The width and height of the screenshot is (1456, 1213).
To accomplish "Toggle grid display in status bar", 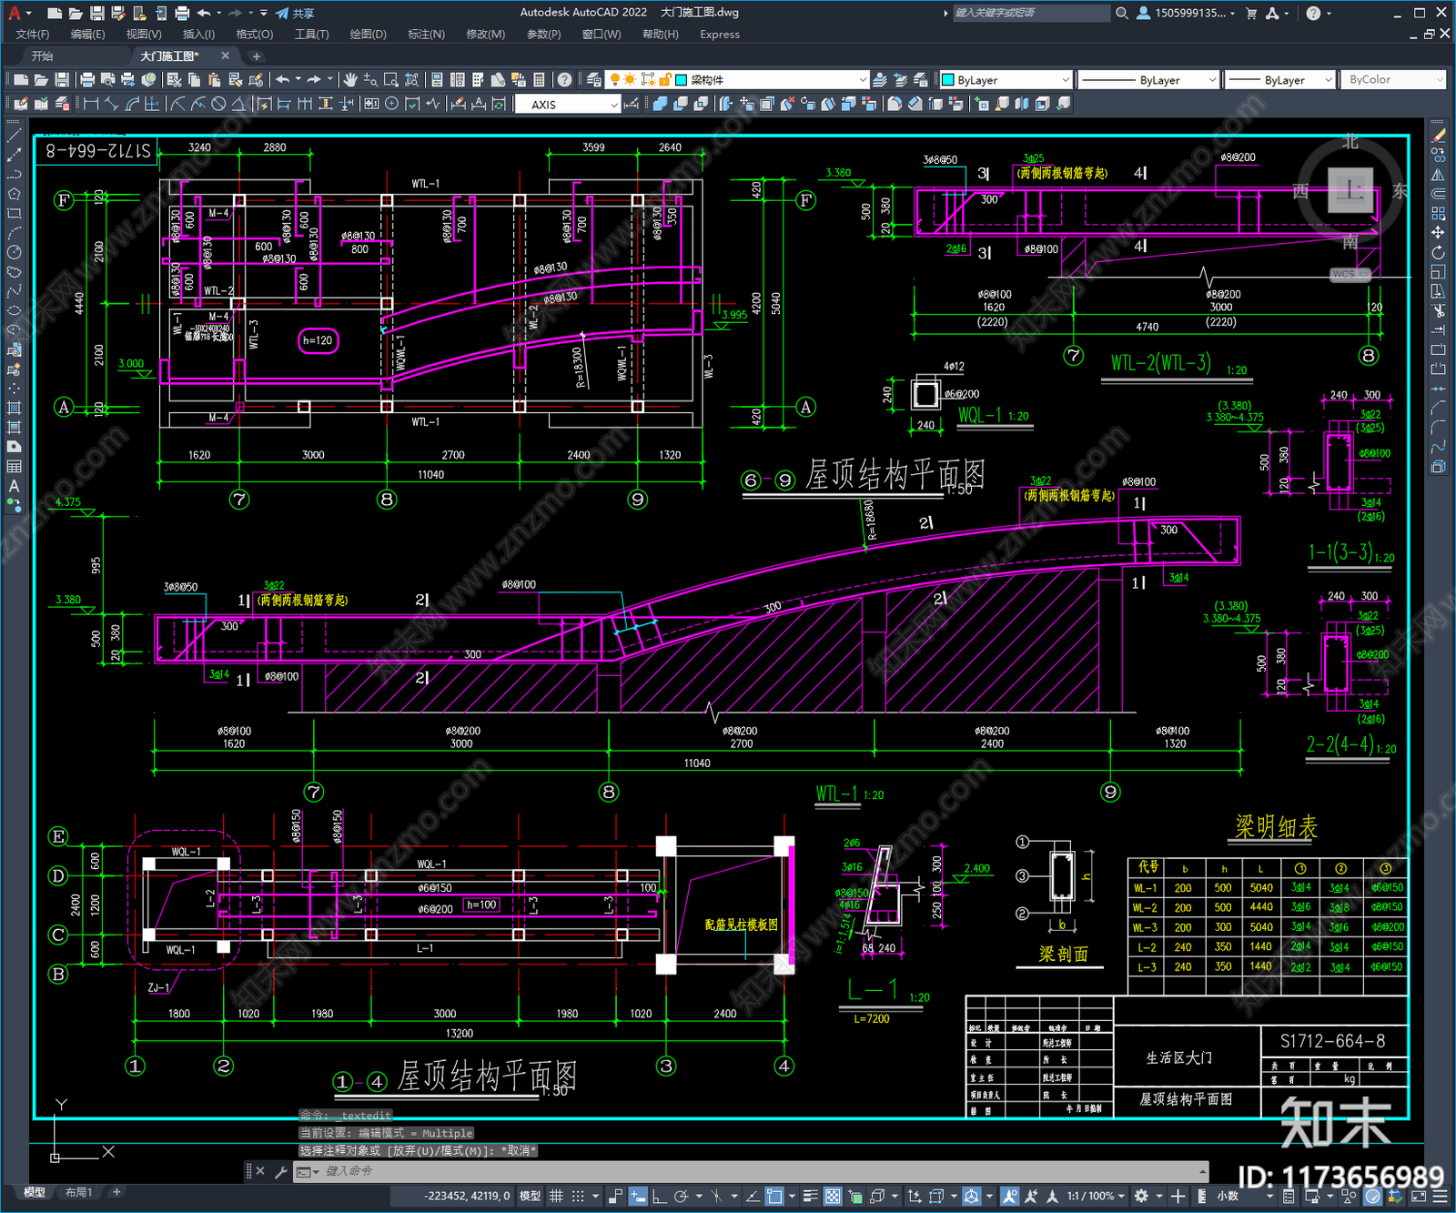I will (556, 1196).
